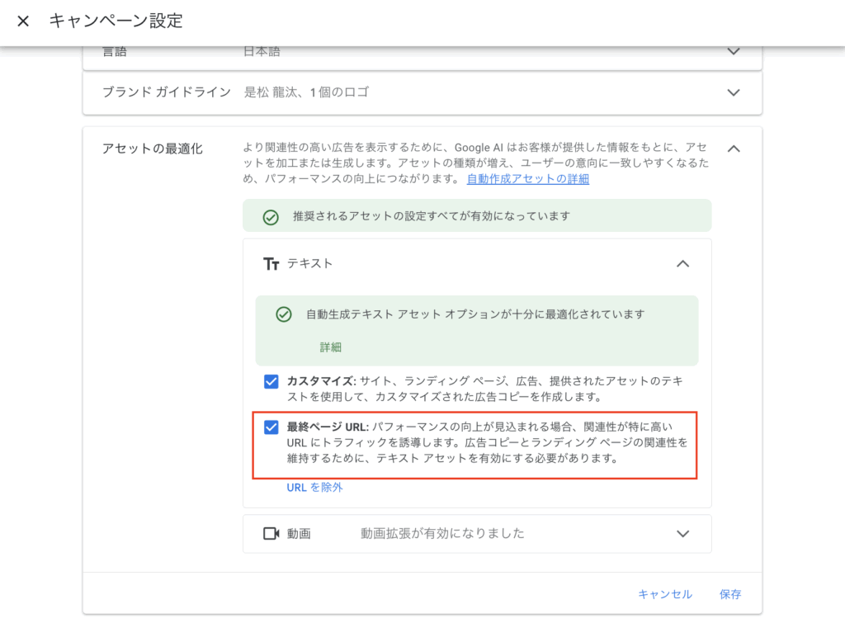Collapse the テキスト section
This screenshot has width=845, height=623.
pyautogui.click(x=682, y=263)
